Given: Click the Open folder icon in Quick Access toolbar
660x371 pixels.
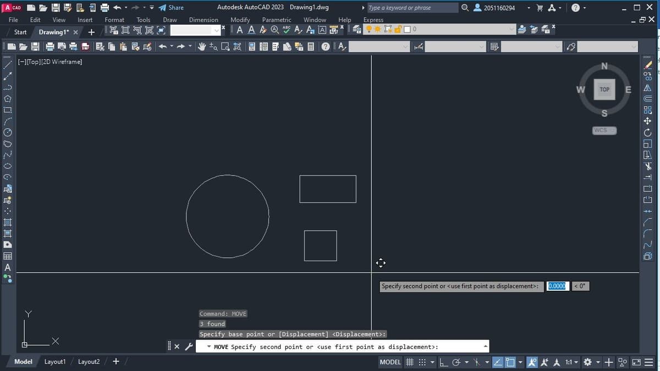Looking at the screenshot, I should pos(43,8).
